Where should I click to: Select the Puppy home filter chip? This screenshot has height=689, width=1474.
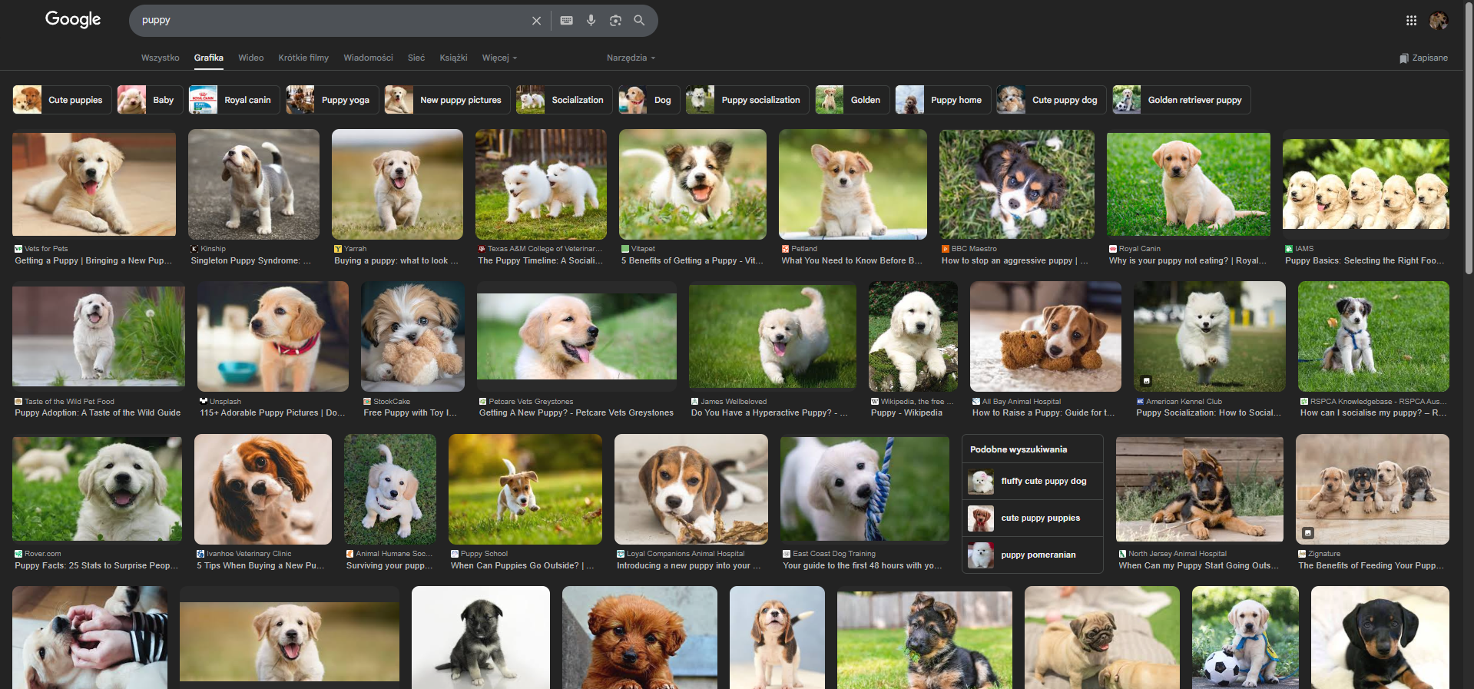[x=943, y=100]
